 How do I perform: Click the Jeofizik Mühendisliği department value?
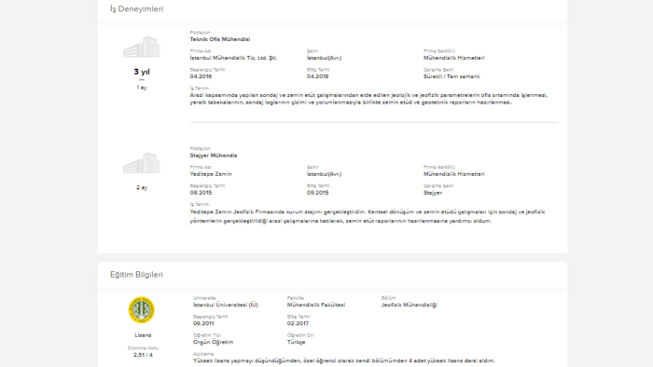pos(409,306)
